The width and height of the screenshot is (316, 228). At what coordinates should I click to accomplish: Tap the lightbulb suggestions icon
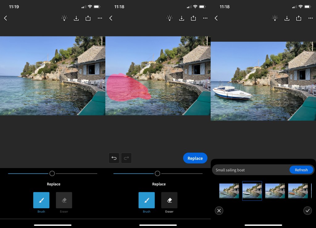coord(64,18)
